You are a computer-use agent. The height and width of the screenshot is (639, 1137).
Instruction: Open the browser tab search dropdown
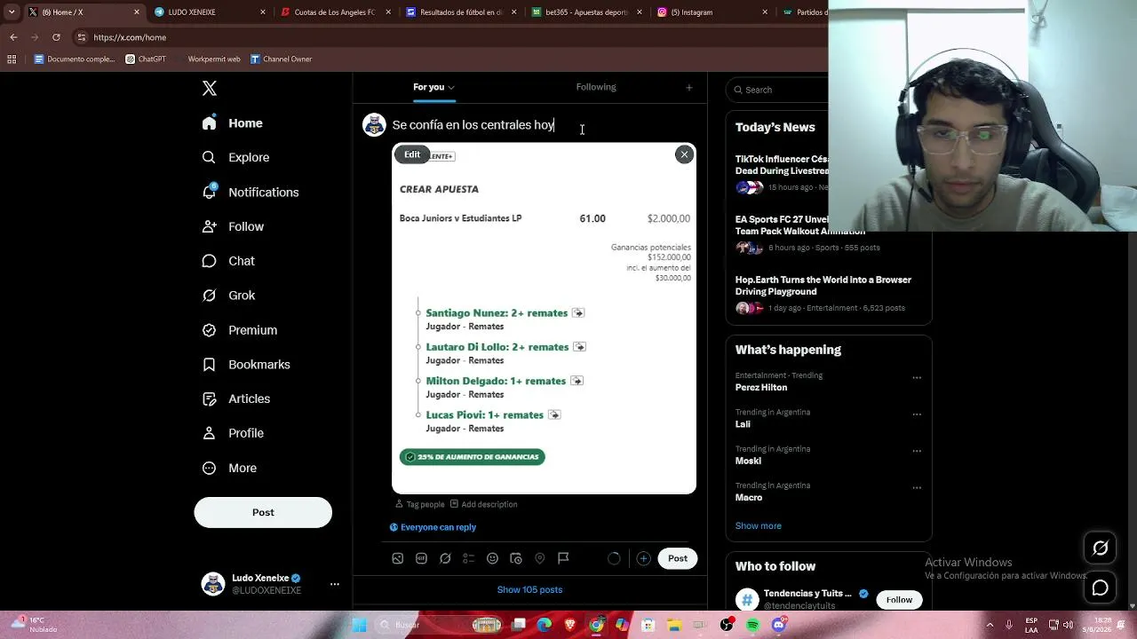pos(11,12)
